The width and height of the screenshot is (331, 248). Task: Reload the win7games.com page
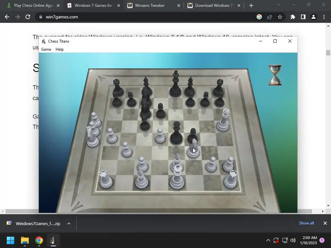[28, 17]
